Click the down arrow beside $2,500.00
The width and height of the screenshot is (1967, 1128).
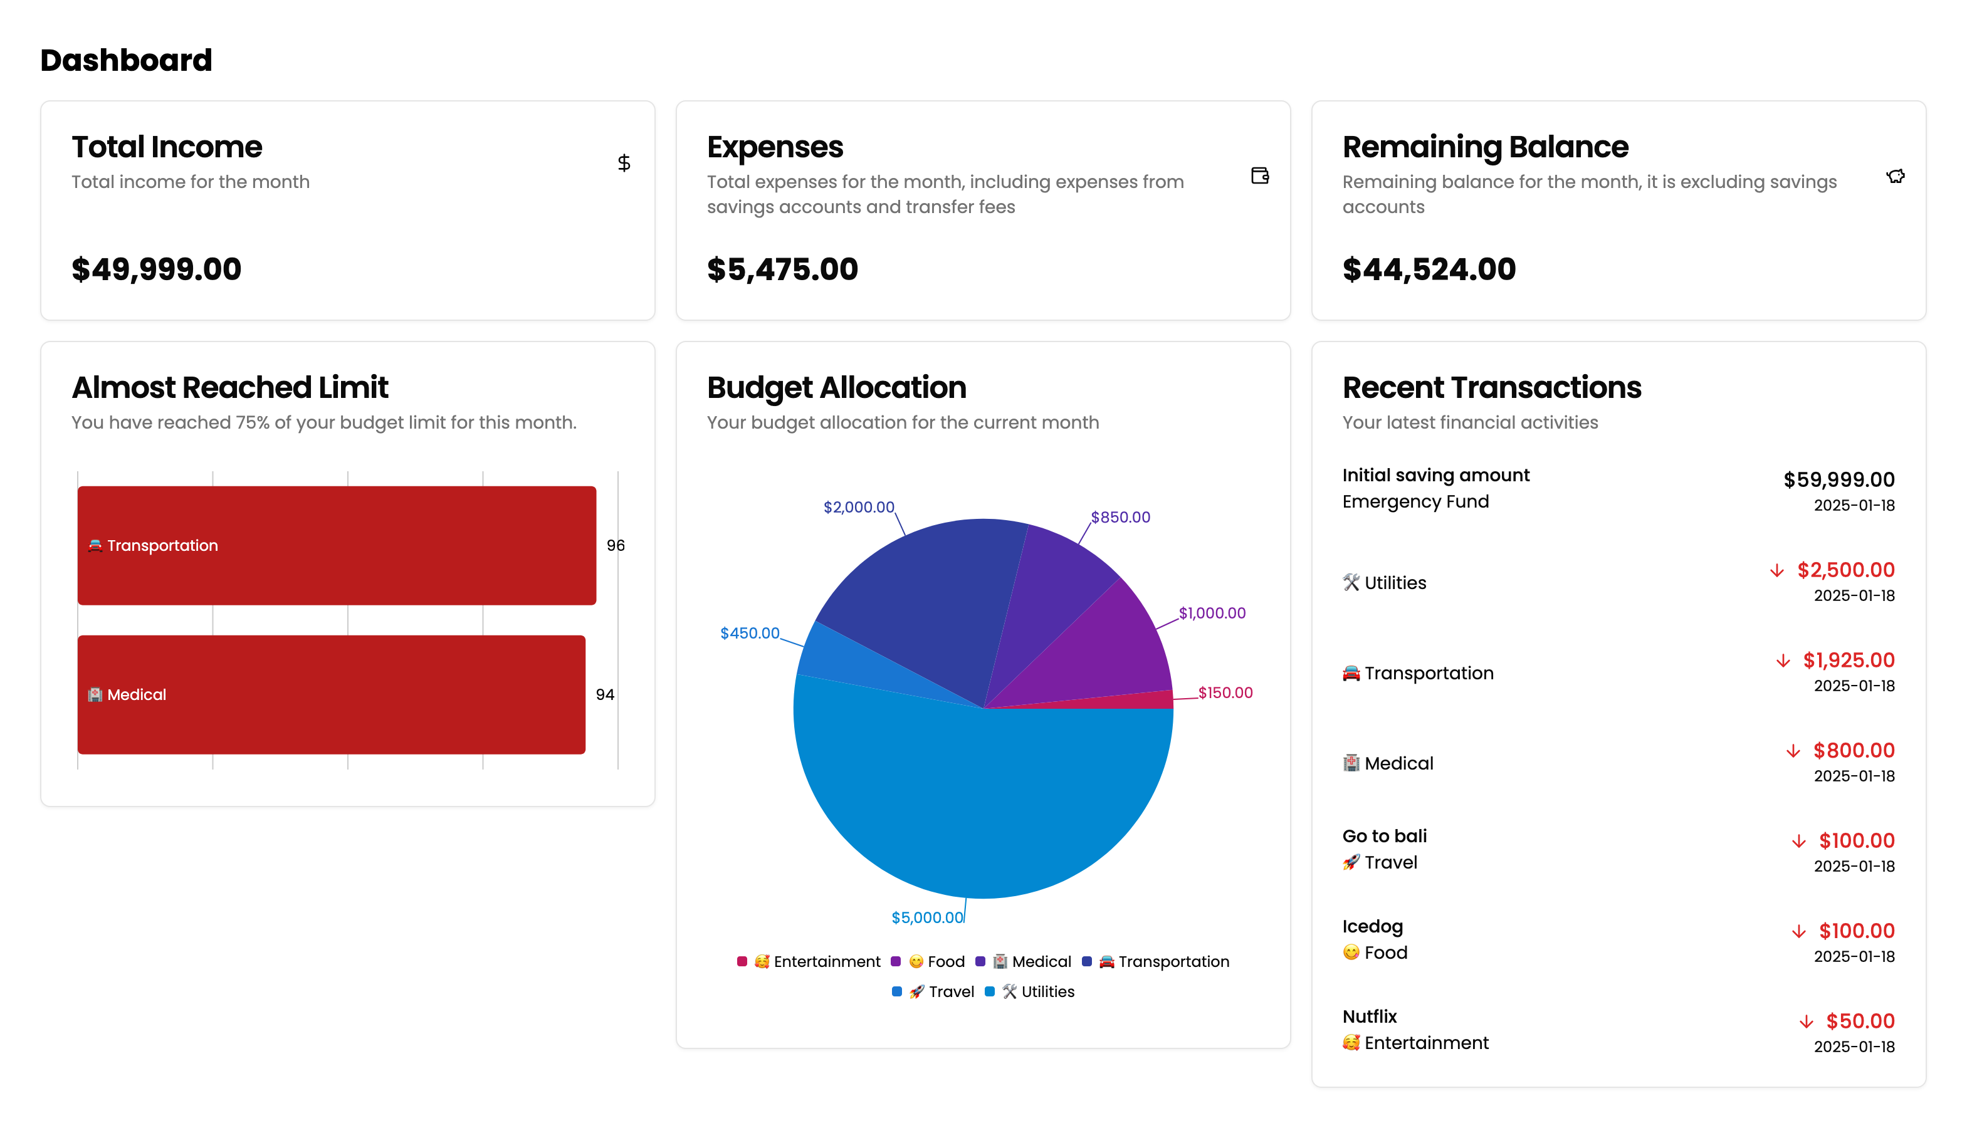tap(1776, 571)
